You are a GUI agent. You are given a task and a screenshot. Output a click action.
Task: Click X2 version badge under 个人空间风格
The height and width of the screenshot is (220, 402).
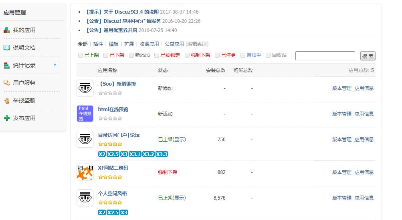click(102, 212)
